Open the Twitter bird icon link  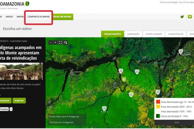[x=182, y=17]
